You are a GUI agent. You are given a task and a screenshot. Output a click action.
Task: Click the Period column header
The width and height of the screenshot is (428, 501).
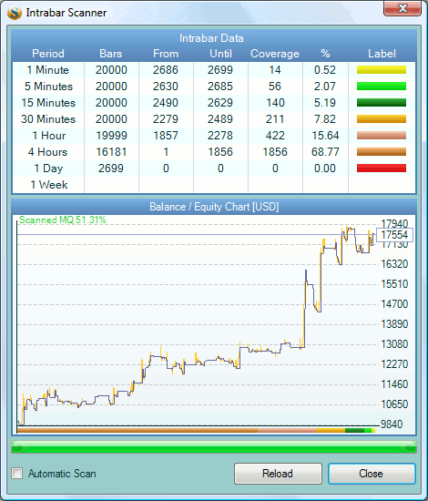pos(48,54)
